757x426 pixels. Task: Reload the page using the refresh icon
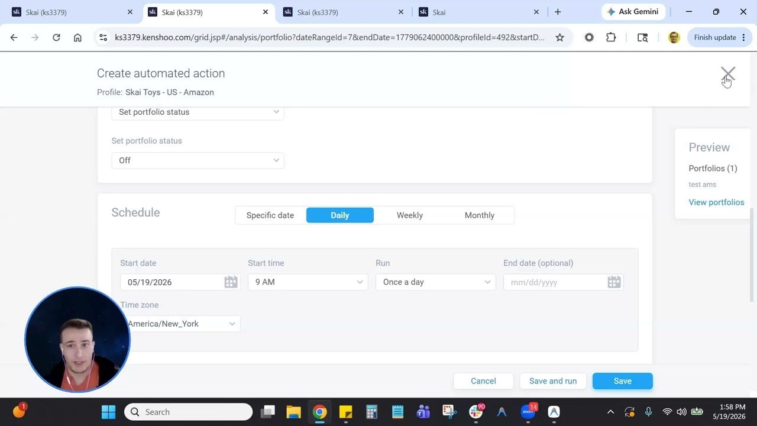click(56, 37)
